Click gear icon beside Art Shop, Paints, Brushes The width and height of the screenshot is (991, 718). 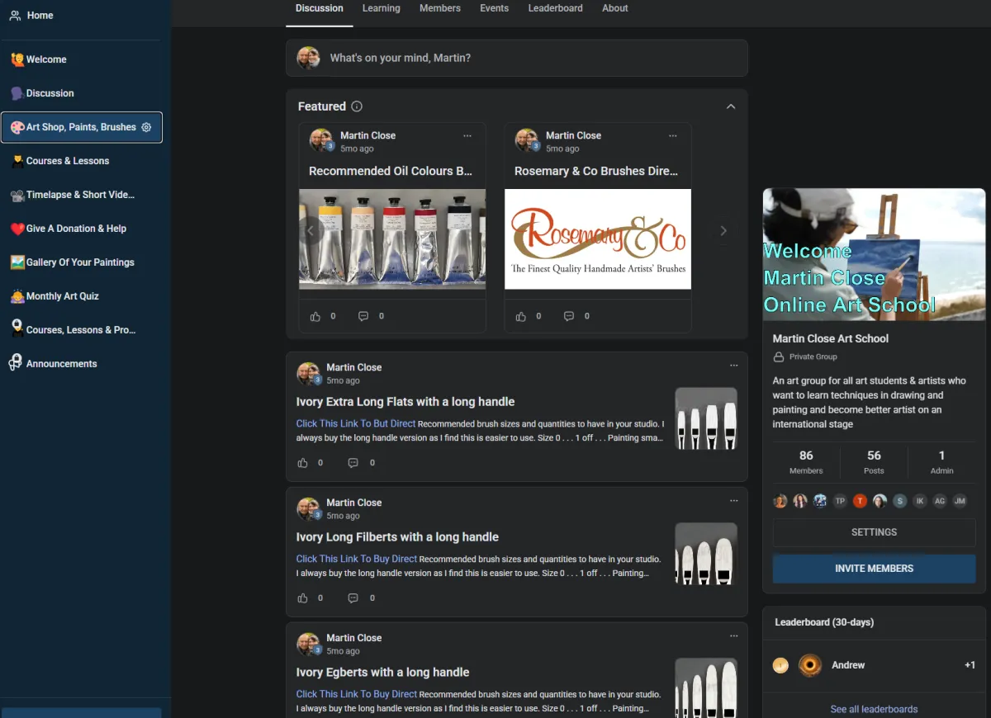tap(146, 127)
